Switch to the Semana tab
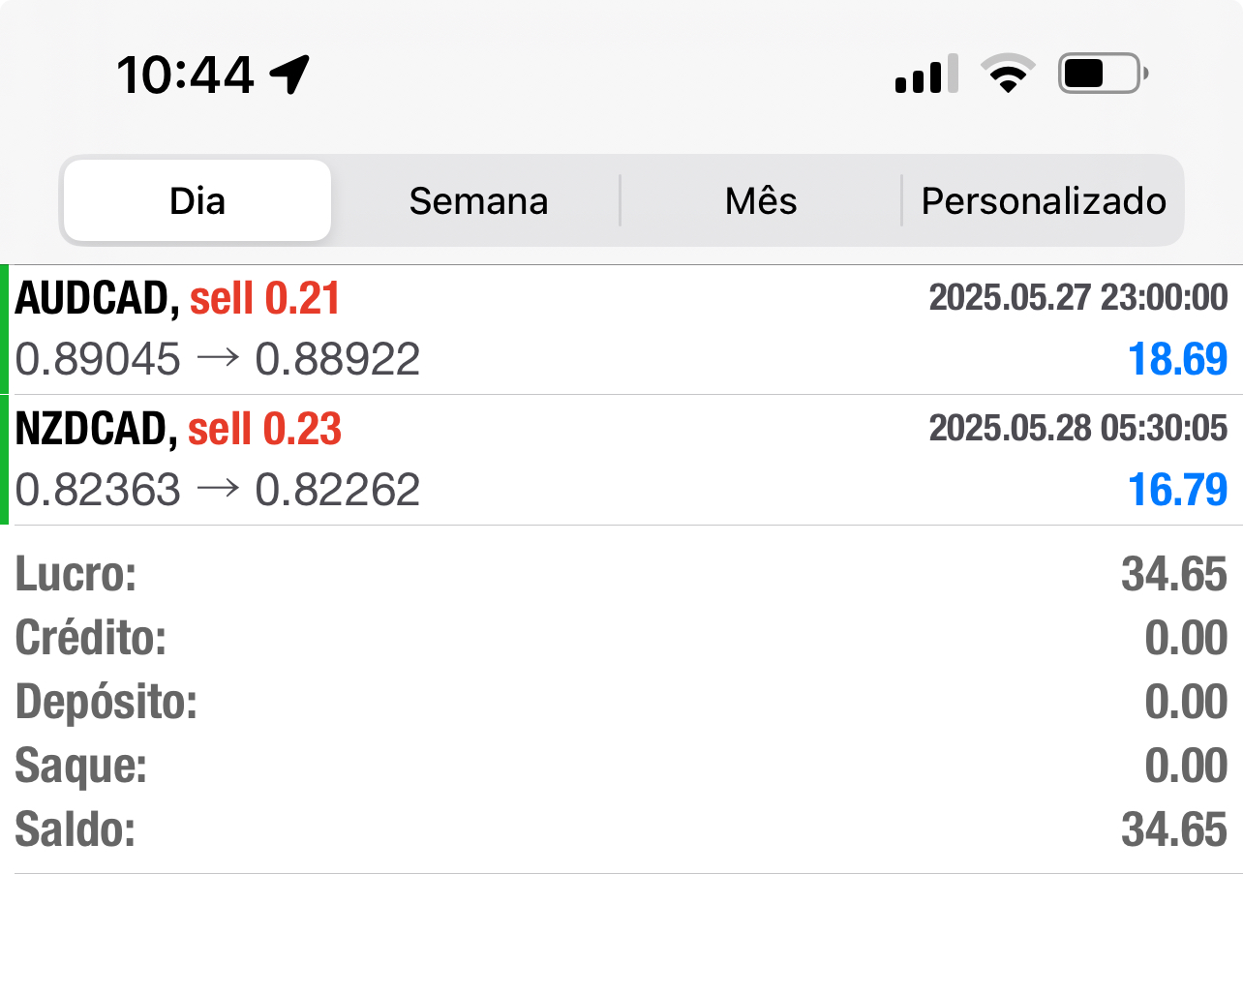Viewport: 1243px width, 994px height. point(478,201)
